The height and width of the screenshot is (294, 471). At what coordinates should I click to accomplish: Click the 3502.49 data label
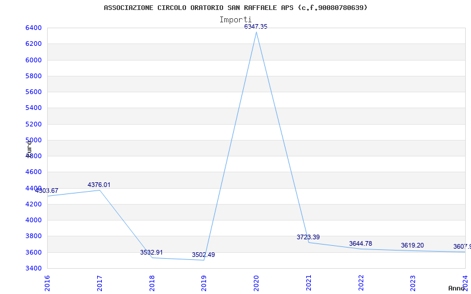[x=203, y=255]
